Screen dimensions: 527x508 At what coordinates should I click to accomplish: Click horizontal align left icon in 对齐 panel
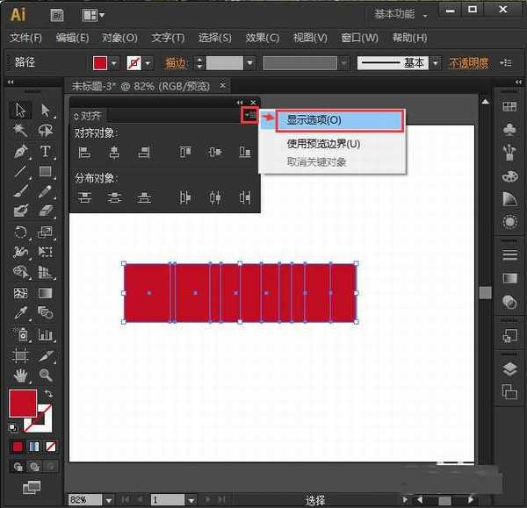(85, 152)
